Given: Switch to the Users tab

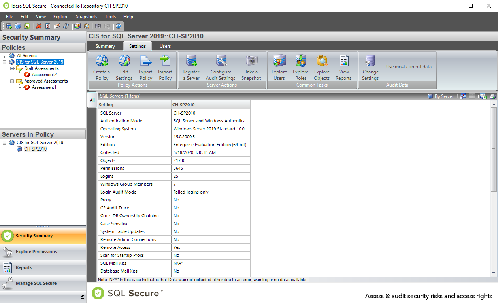Looking at the screenshot, I should 165,46.
